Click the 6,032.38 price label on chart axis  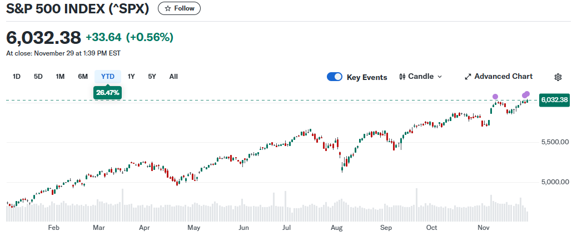tap(554, 100)
